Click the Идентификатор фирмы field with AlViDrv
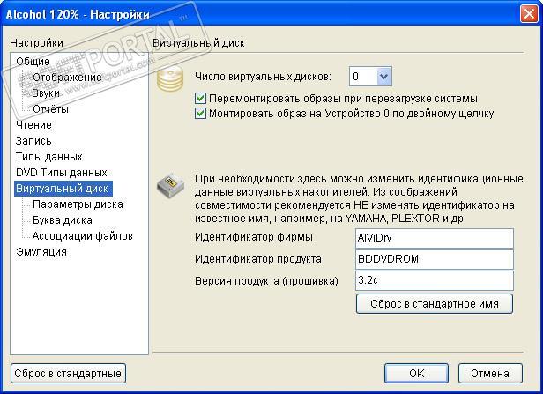Image resolution: width=543 pixels, height=394 pixels. click(x=435, y=238)
